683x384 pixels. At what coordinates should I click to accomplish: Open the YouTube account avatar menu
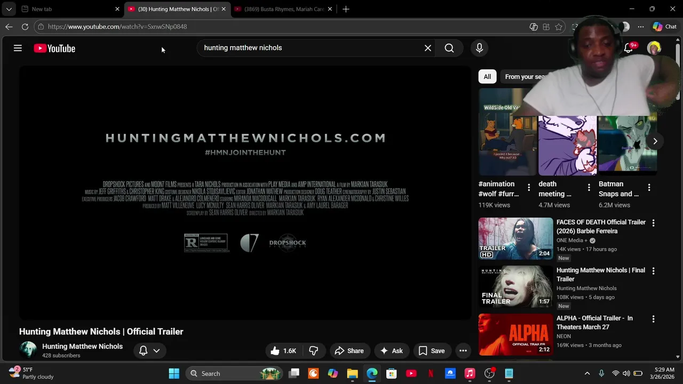pyautogui.click(x=654, y=48)
